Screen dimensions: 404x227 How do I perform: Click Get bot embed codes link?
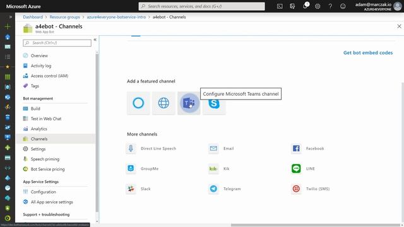click(368, 53)
